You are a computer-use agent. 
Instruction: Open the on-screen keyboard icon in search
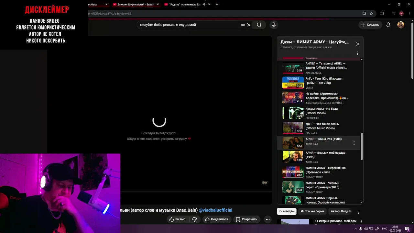click(243, 25)
